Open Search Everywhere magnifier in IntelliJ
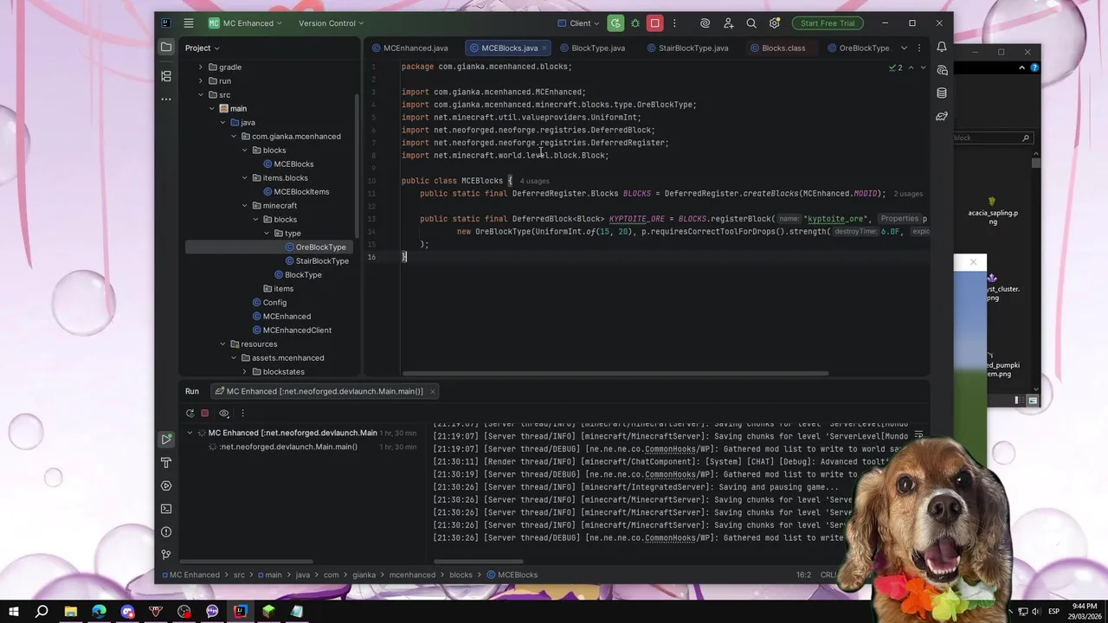 pyautogui.click(x=751, y=23)
